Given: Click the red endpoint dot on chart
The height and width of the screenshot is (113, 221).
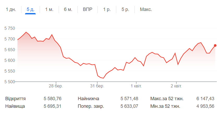Looking at the screenshot, I should pyautogui.click(x=215, y=45).
